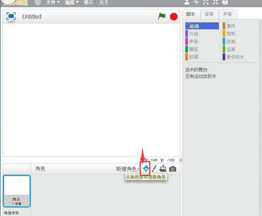262x216 pixels.
Task: Select the duplicate stamp tool
Action: (187, 2)
